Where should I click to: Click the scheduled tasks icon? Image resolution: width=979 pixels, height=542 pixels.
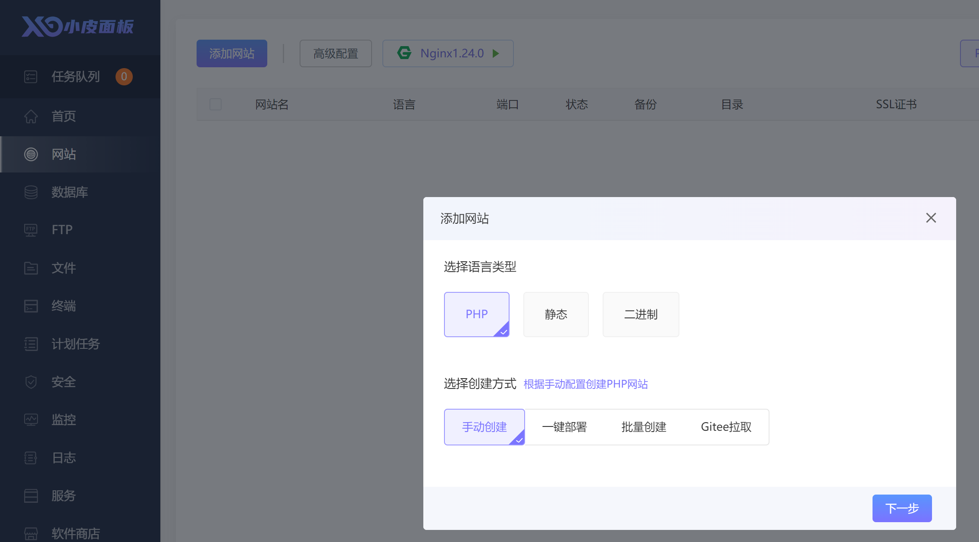point(31,344)
